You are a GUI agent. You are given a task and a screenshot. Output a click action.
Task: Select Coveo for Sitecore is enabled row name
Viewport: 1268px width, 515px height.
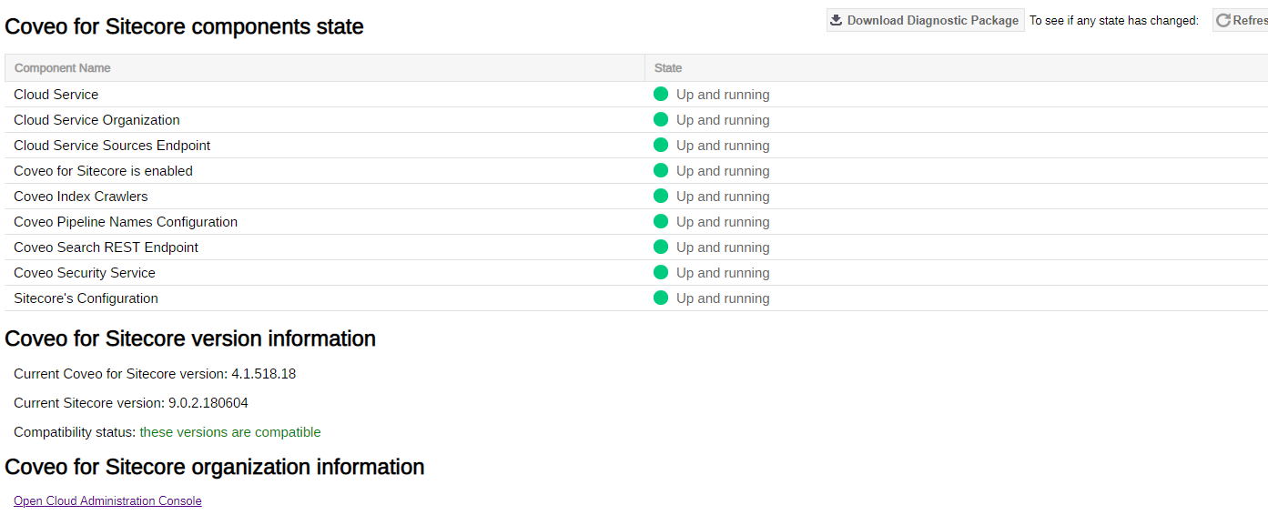click(x=103, y=171)
